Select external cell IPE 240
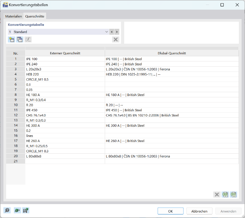Viewport: 245px width, 218px height. click(x=65, y=64)
